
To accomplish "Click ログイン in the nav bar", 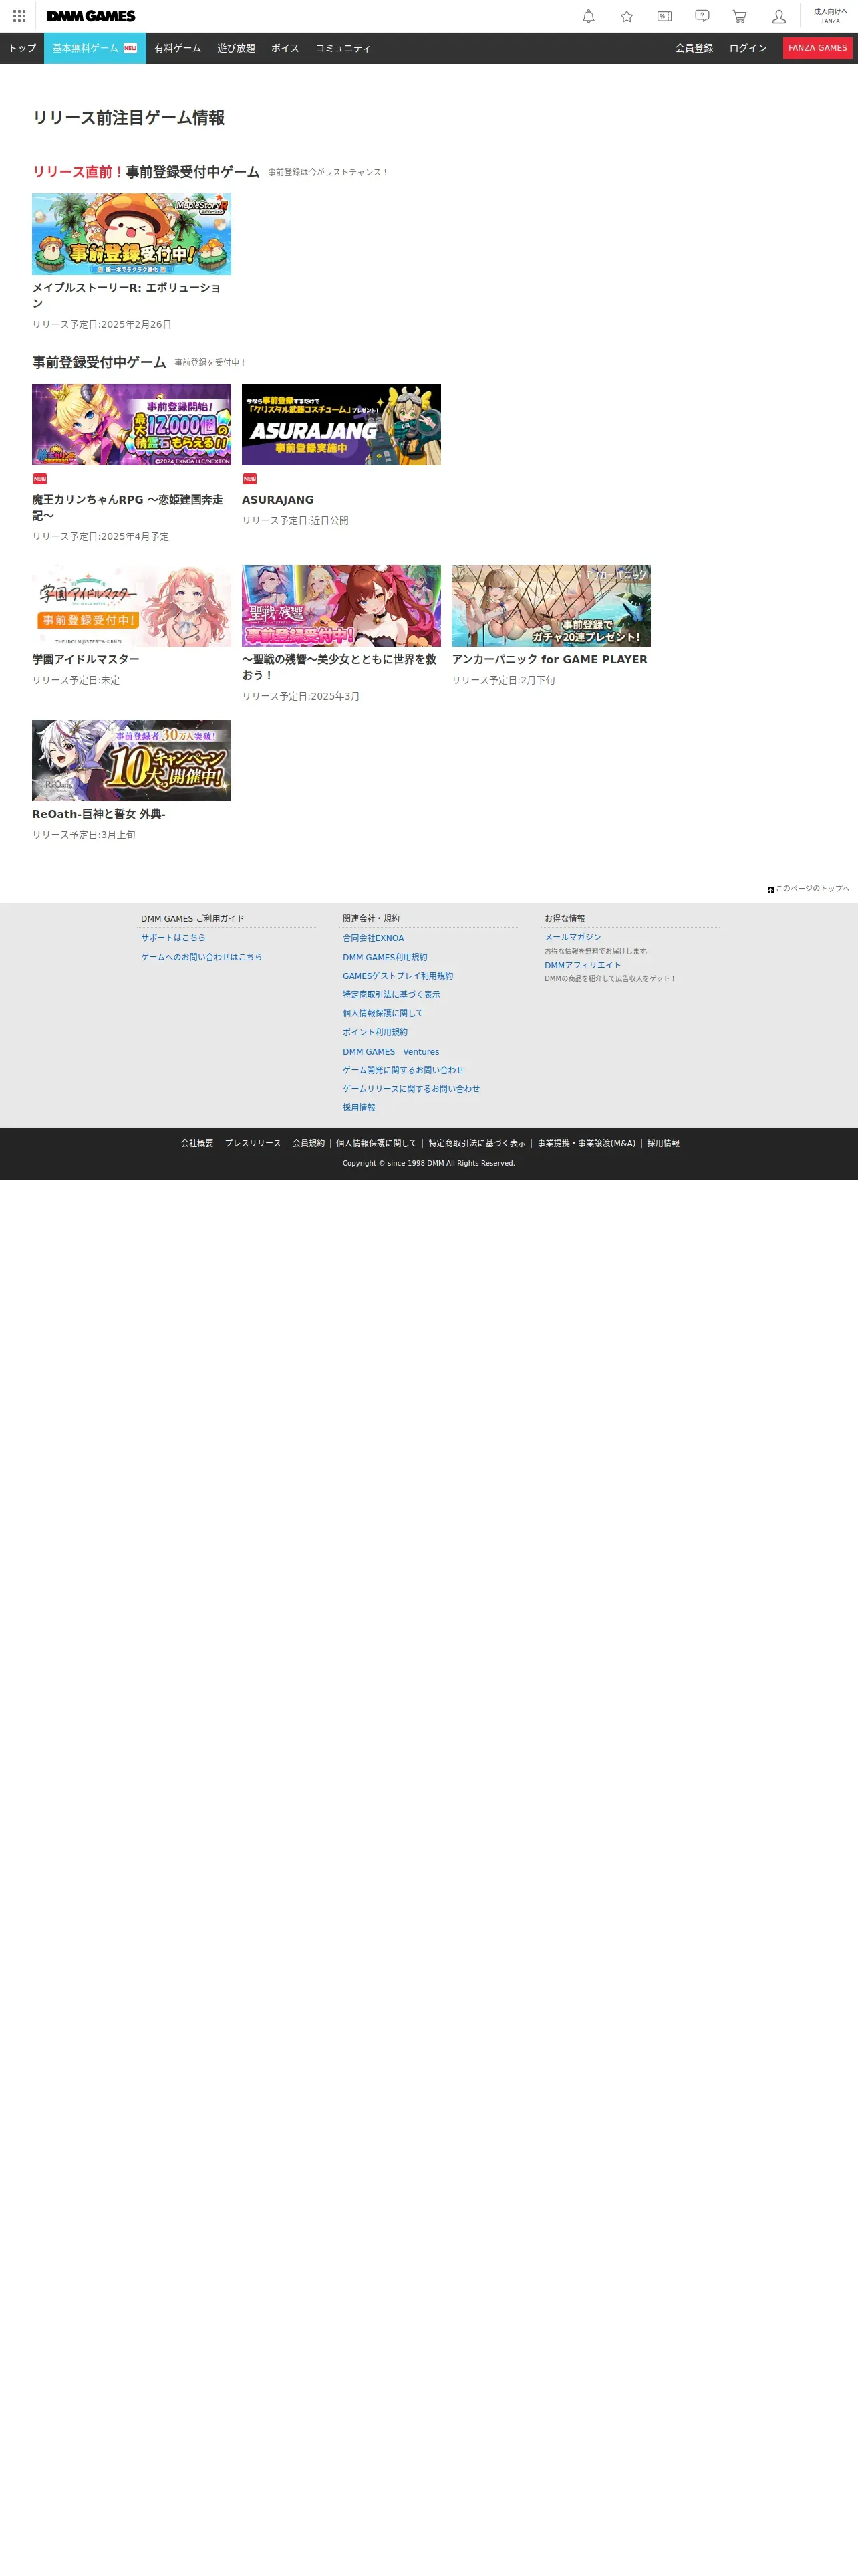I will click(748, 48).
